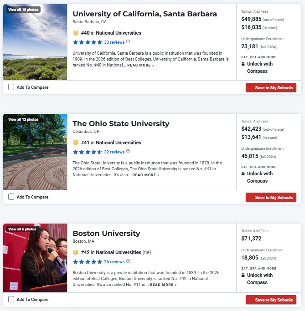This screenshot has height=311, width=305.
Task: View all 12 photos of Ohio State
Action: (23, 119)
